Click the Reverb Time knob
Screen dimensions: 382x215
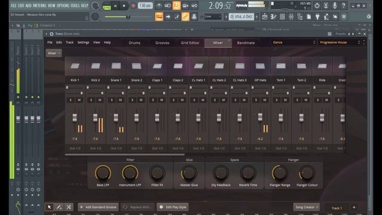pos(248,173)
